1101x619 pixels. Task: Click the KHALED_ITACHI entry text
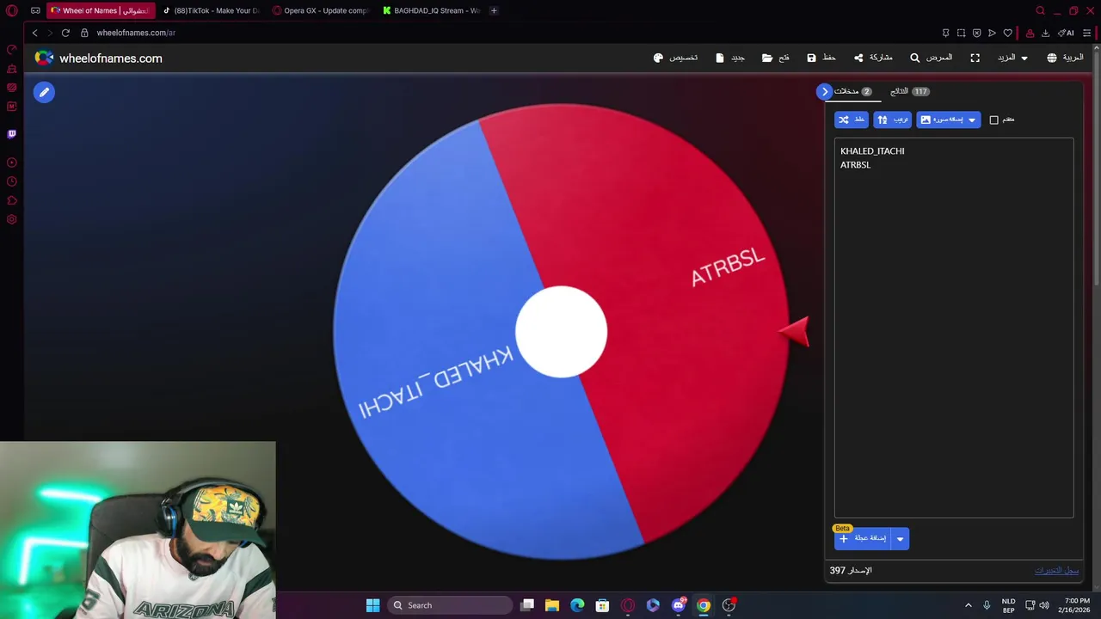tap(872, 151)
